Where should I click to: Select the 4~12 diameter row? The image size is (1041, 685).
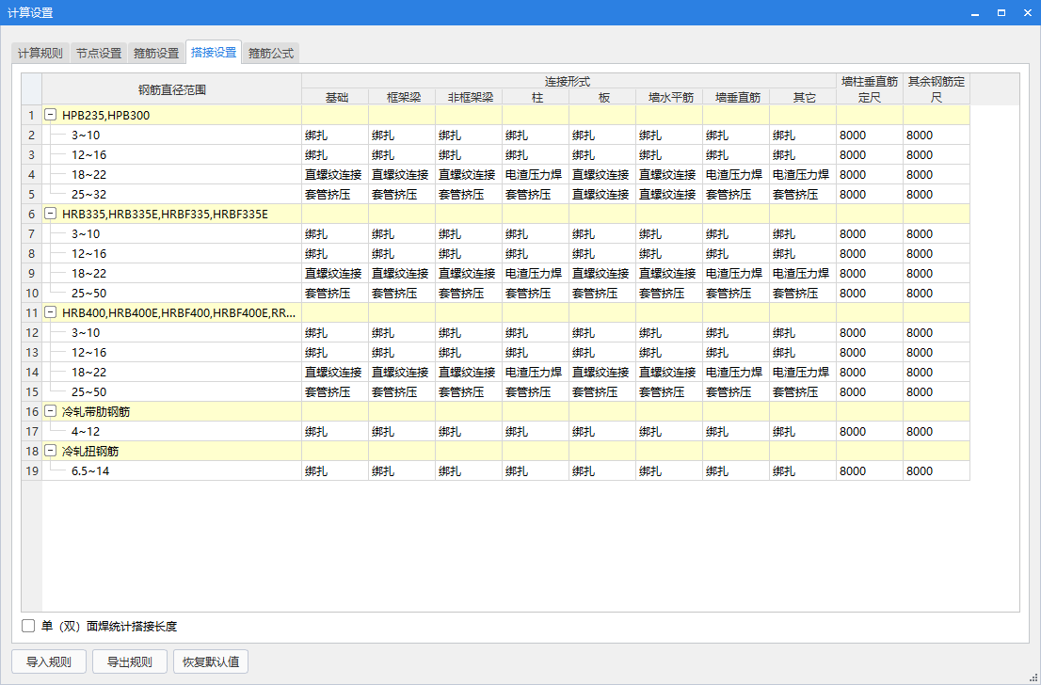coord(172,432)
